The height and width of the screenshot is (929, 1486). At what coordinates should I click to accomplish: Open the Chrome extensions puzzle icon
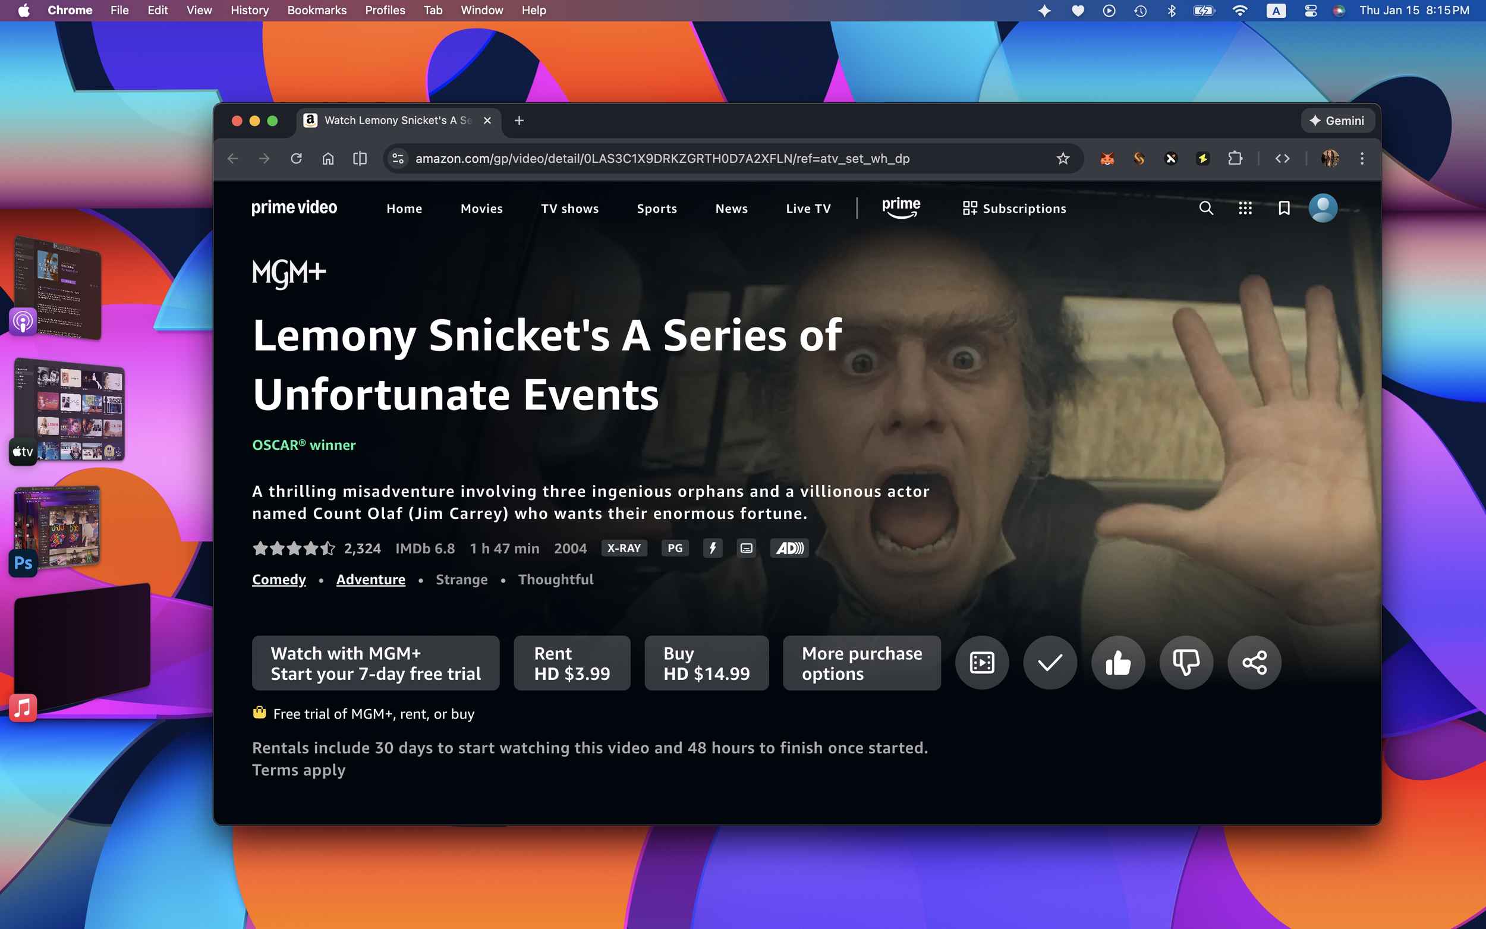[1235, 159]
